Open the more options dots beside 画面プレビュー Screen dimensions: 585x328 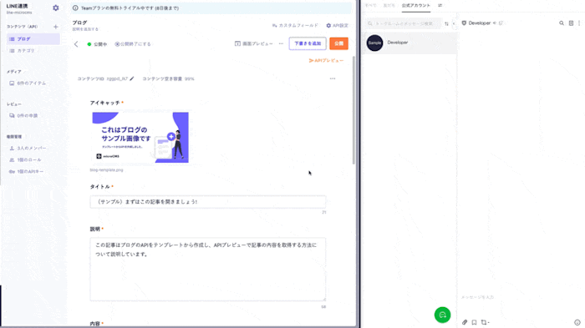281,43
